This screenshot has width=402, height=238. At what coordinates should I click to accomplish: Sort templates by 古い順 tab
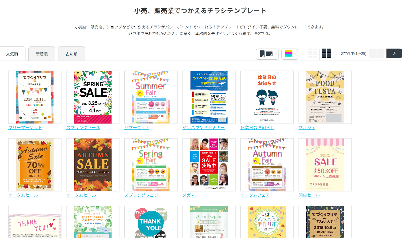coord(72,54)
